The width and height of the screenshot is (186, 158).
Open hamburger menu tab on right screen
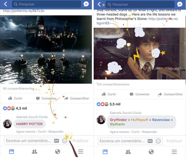coord(174,152)
